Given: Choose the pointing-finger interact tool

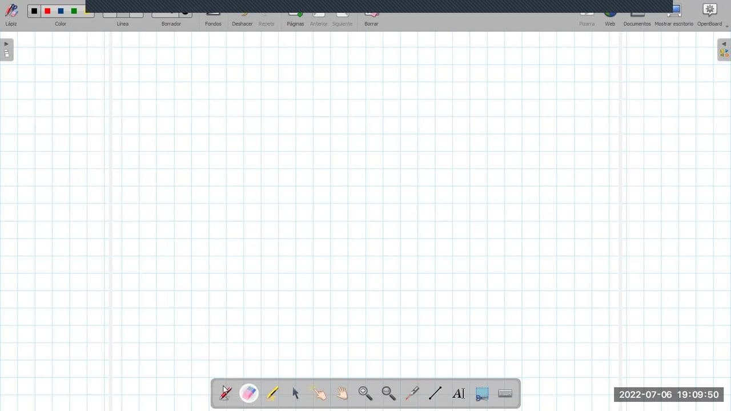Looking at the screenshot, I should [x=319, y=393].
